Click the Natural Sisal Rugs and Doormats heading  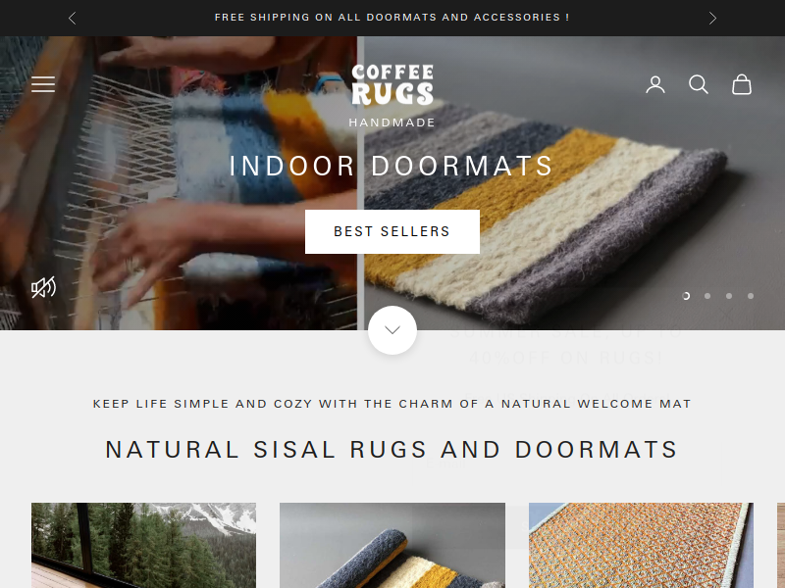point(392,450)
